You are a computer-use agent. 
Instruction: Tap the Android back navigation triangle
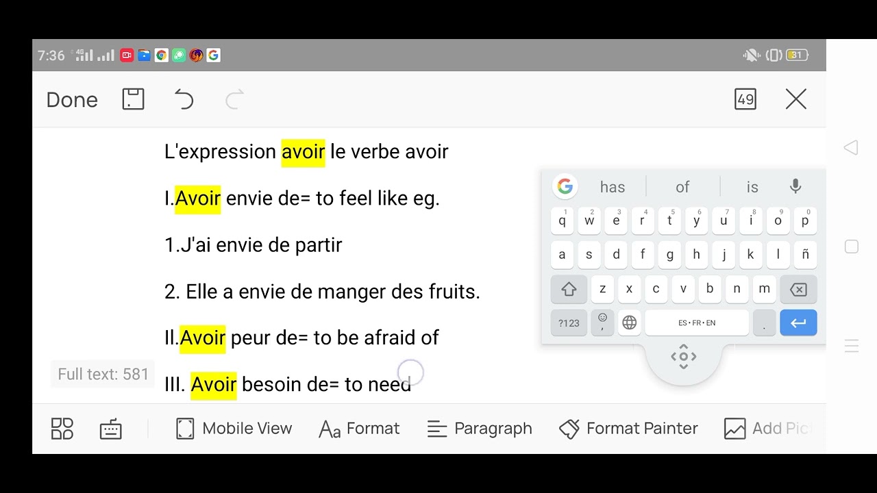pyautogui.click(x=851, y=147)
